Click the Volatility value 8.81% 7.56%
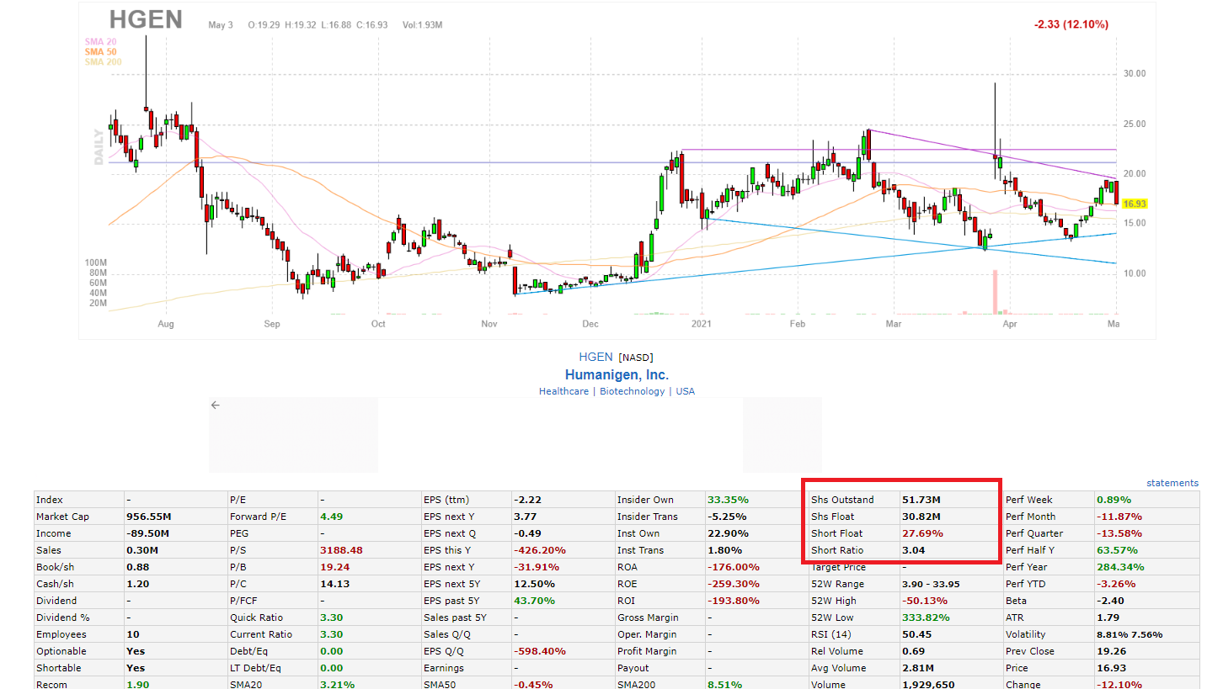This screenshot has height=689, width=1207. point(1130,634)
